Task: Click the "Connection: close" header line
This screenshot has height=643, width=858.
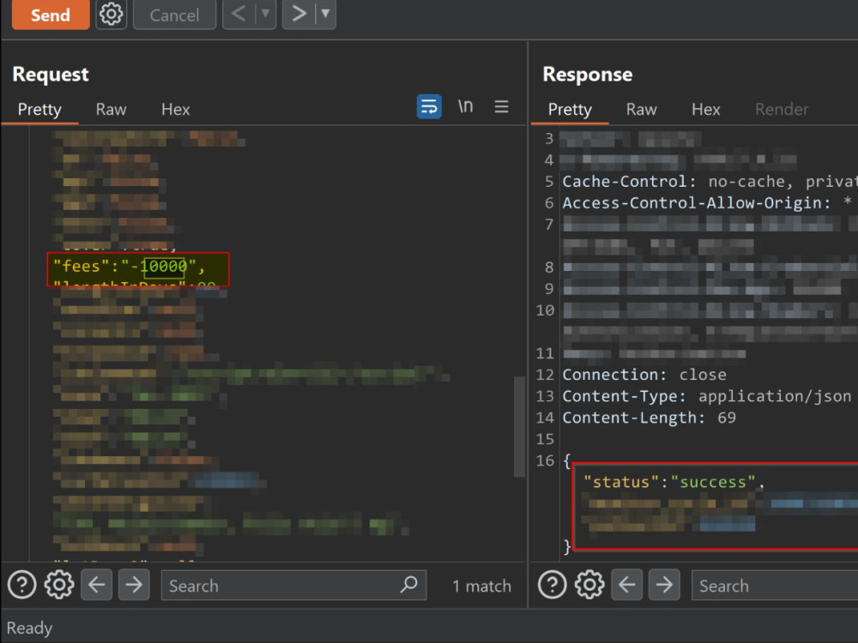Action: pyautogui.click(x=644, y=375)
